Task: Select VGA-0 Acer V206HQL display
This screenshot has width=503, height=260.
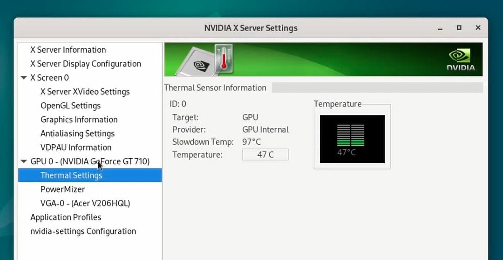Action: (x=85, y=203)
